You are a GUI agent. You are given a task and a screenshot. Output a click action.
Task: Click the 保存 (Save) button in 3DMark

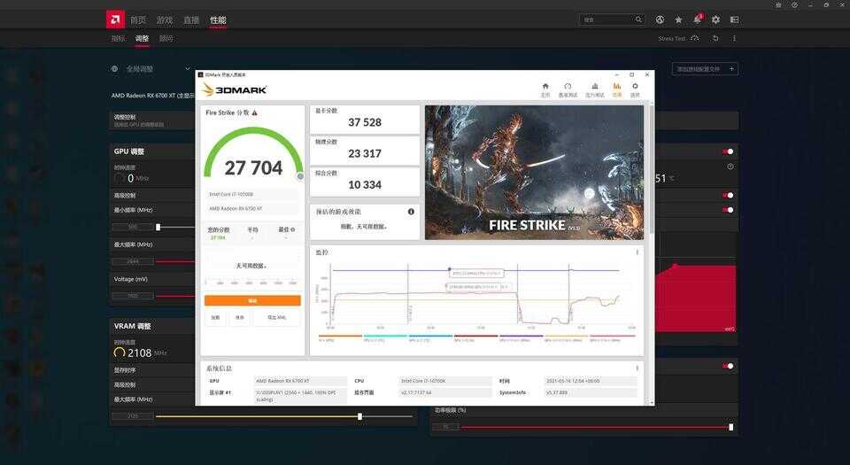click(240, 318)
